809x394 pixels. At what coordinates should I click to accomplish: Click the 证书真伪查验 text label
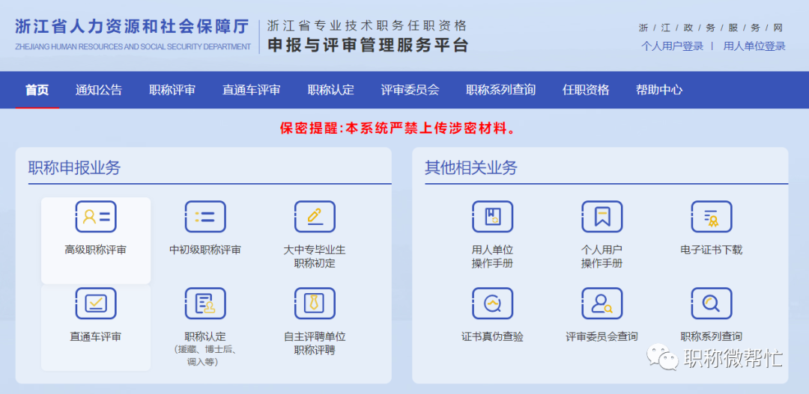[492, 337]
